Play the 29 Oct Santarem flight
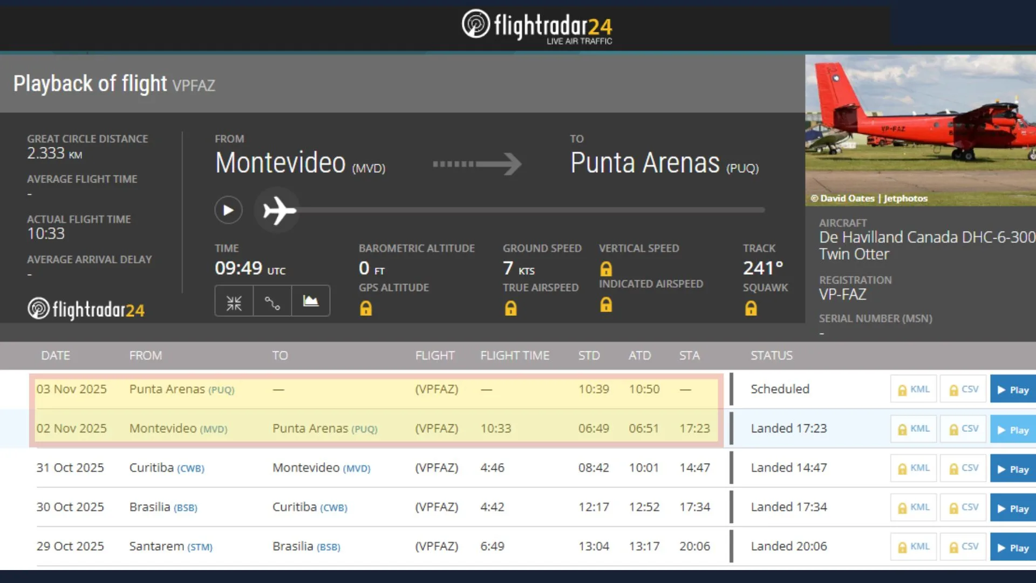Viewport: 1036px width, 583px height. (1013, 547)
